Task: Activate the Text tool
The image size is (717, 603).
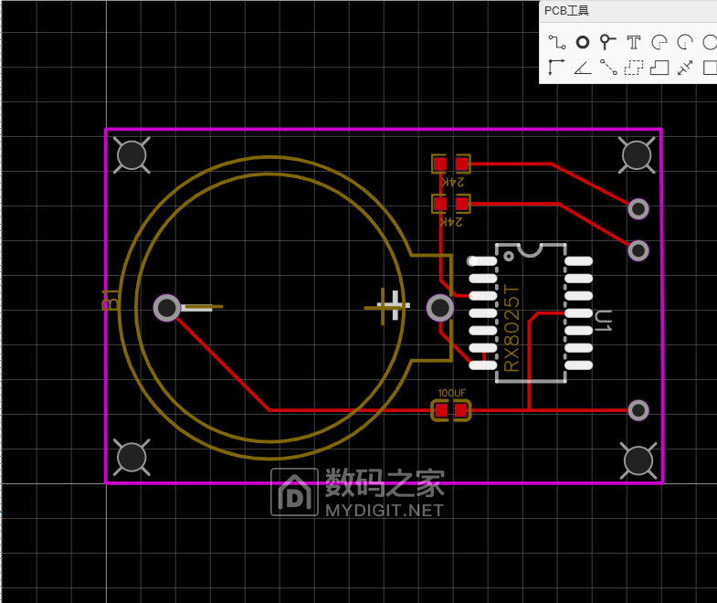Action: tap(634, 42)
